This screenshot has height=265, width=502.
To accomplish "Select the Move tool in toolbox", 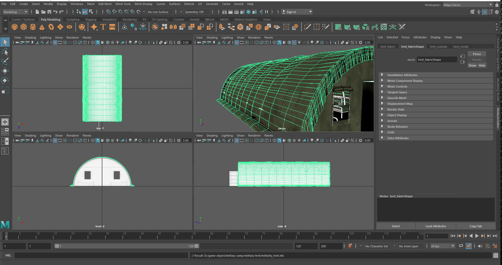I will (5, 71).
